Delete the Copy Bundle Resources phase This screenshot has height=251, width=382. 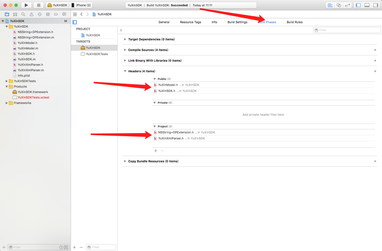(375, 161)
